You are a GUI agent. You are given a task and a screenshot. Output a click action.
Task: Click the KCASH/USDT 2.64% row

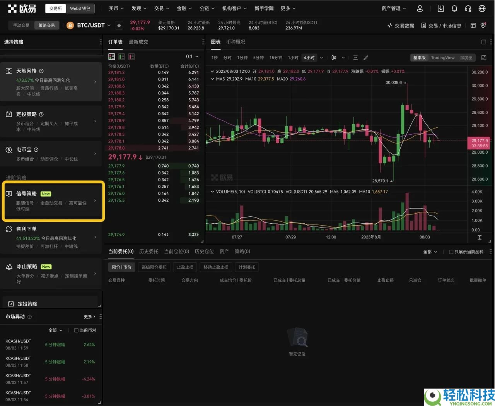tap(50, 345)
